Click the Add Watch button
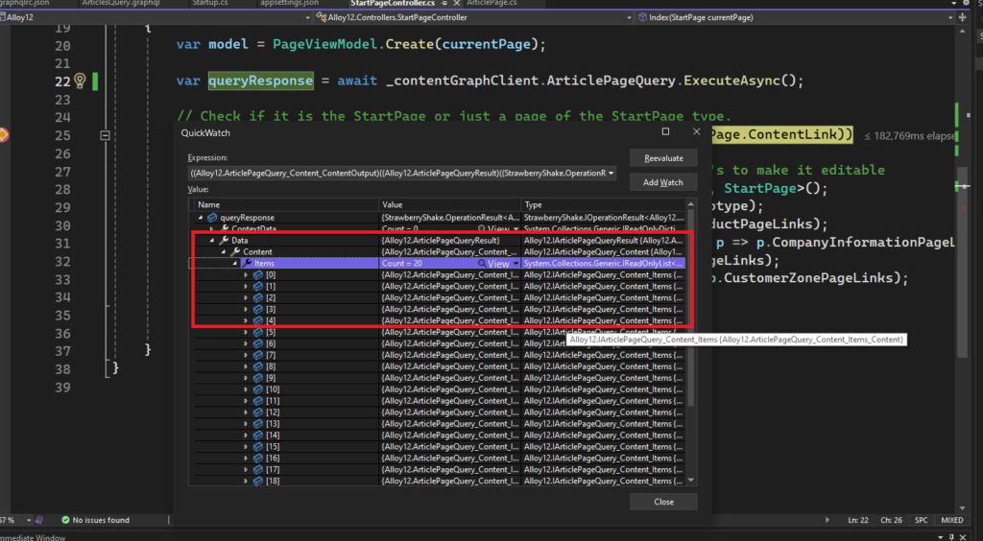This screenshot has width=983, height=541. tap(663, 182)
